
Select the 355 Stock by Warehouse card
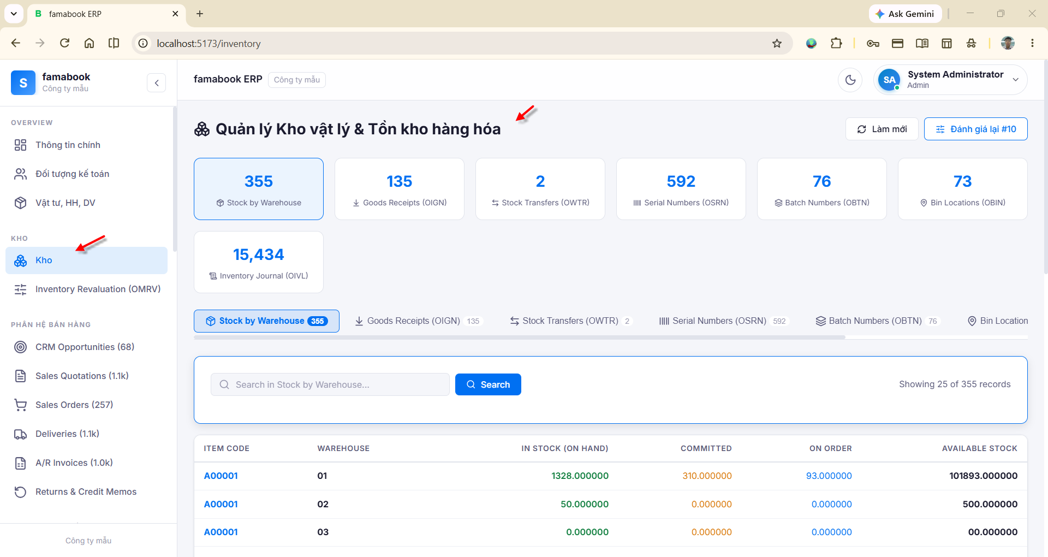(x=259, y=189)
